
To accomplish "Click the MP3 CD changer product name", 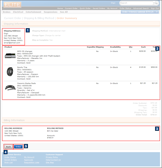I will (25, 51).
